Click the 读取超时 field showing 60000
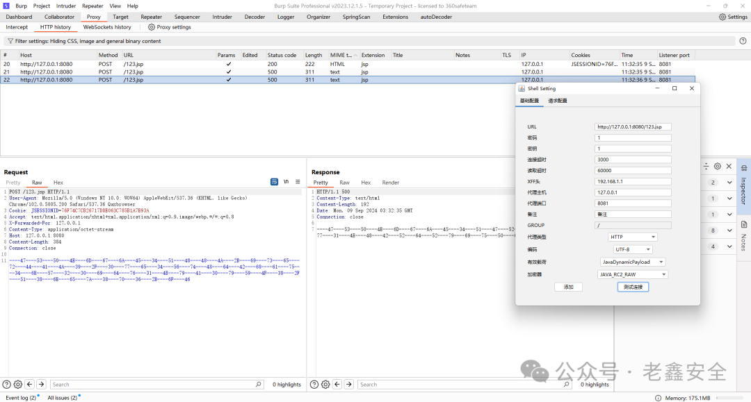 (633, 171)
